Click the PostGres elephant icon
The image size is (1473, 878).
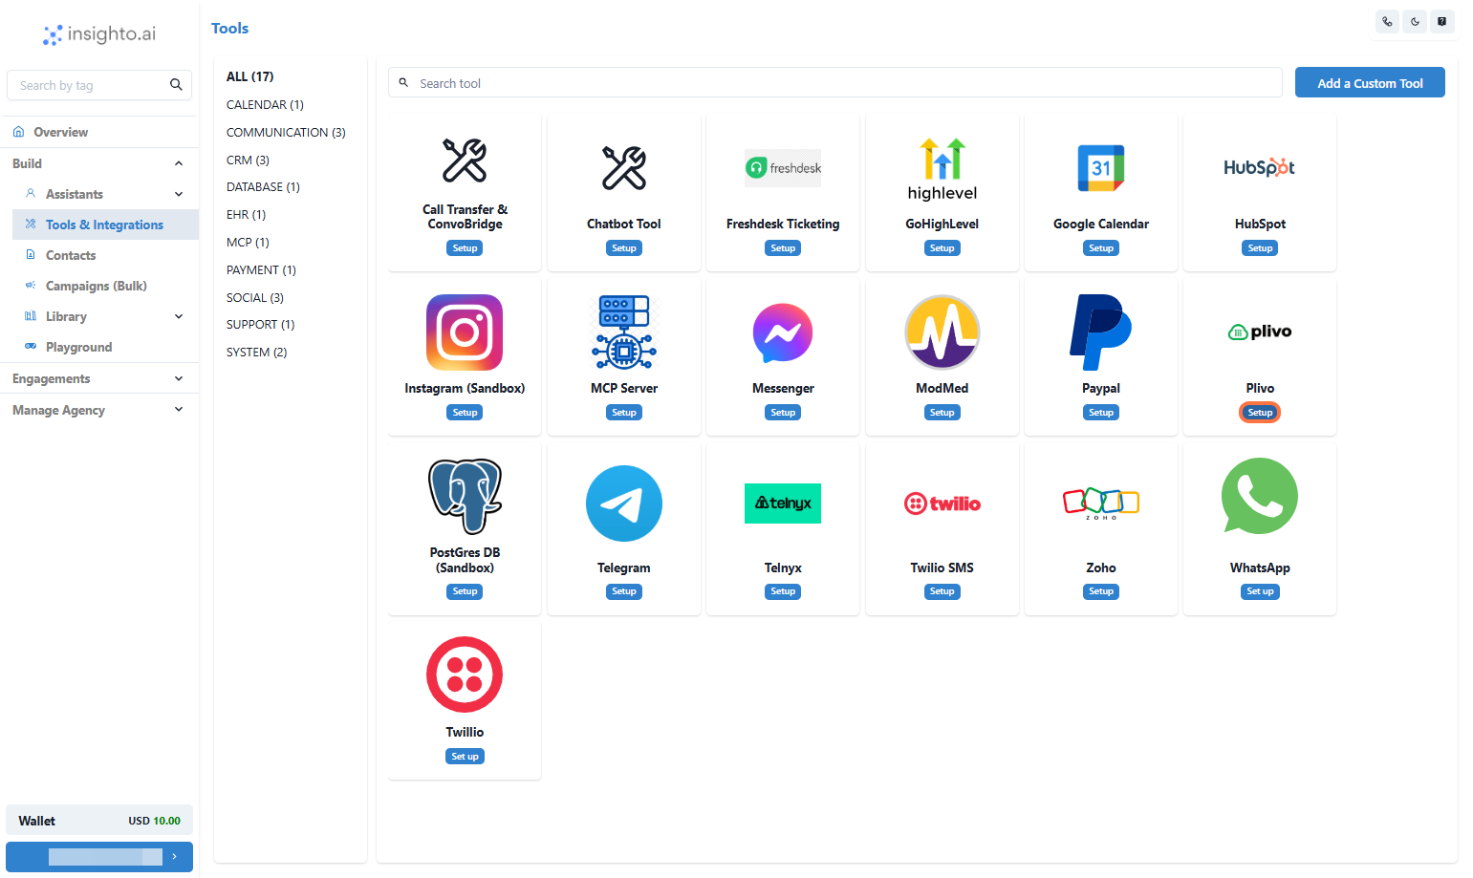pyautogui.click(x=465, y=497)
